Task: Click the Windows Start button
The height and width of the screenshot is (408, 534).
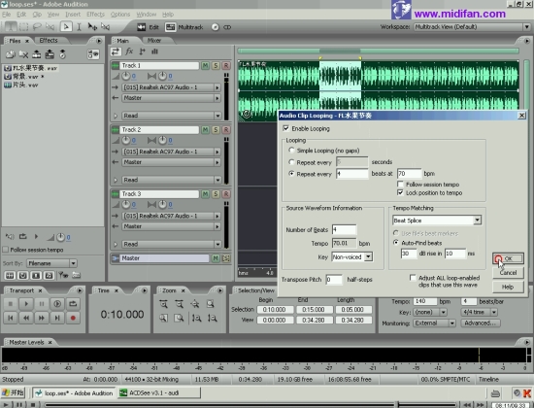Action: tap(14, 392)
